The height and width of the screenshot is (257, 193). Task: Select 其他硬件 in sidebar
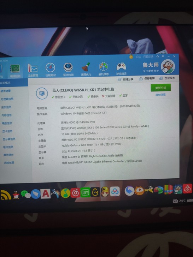tap(8, 155)
